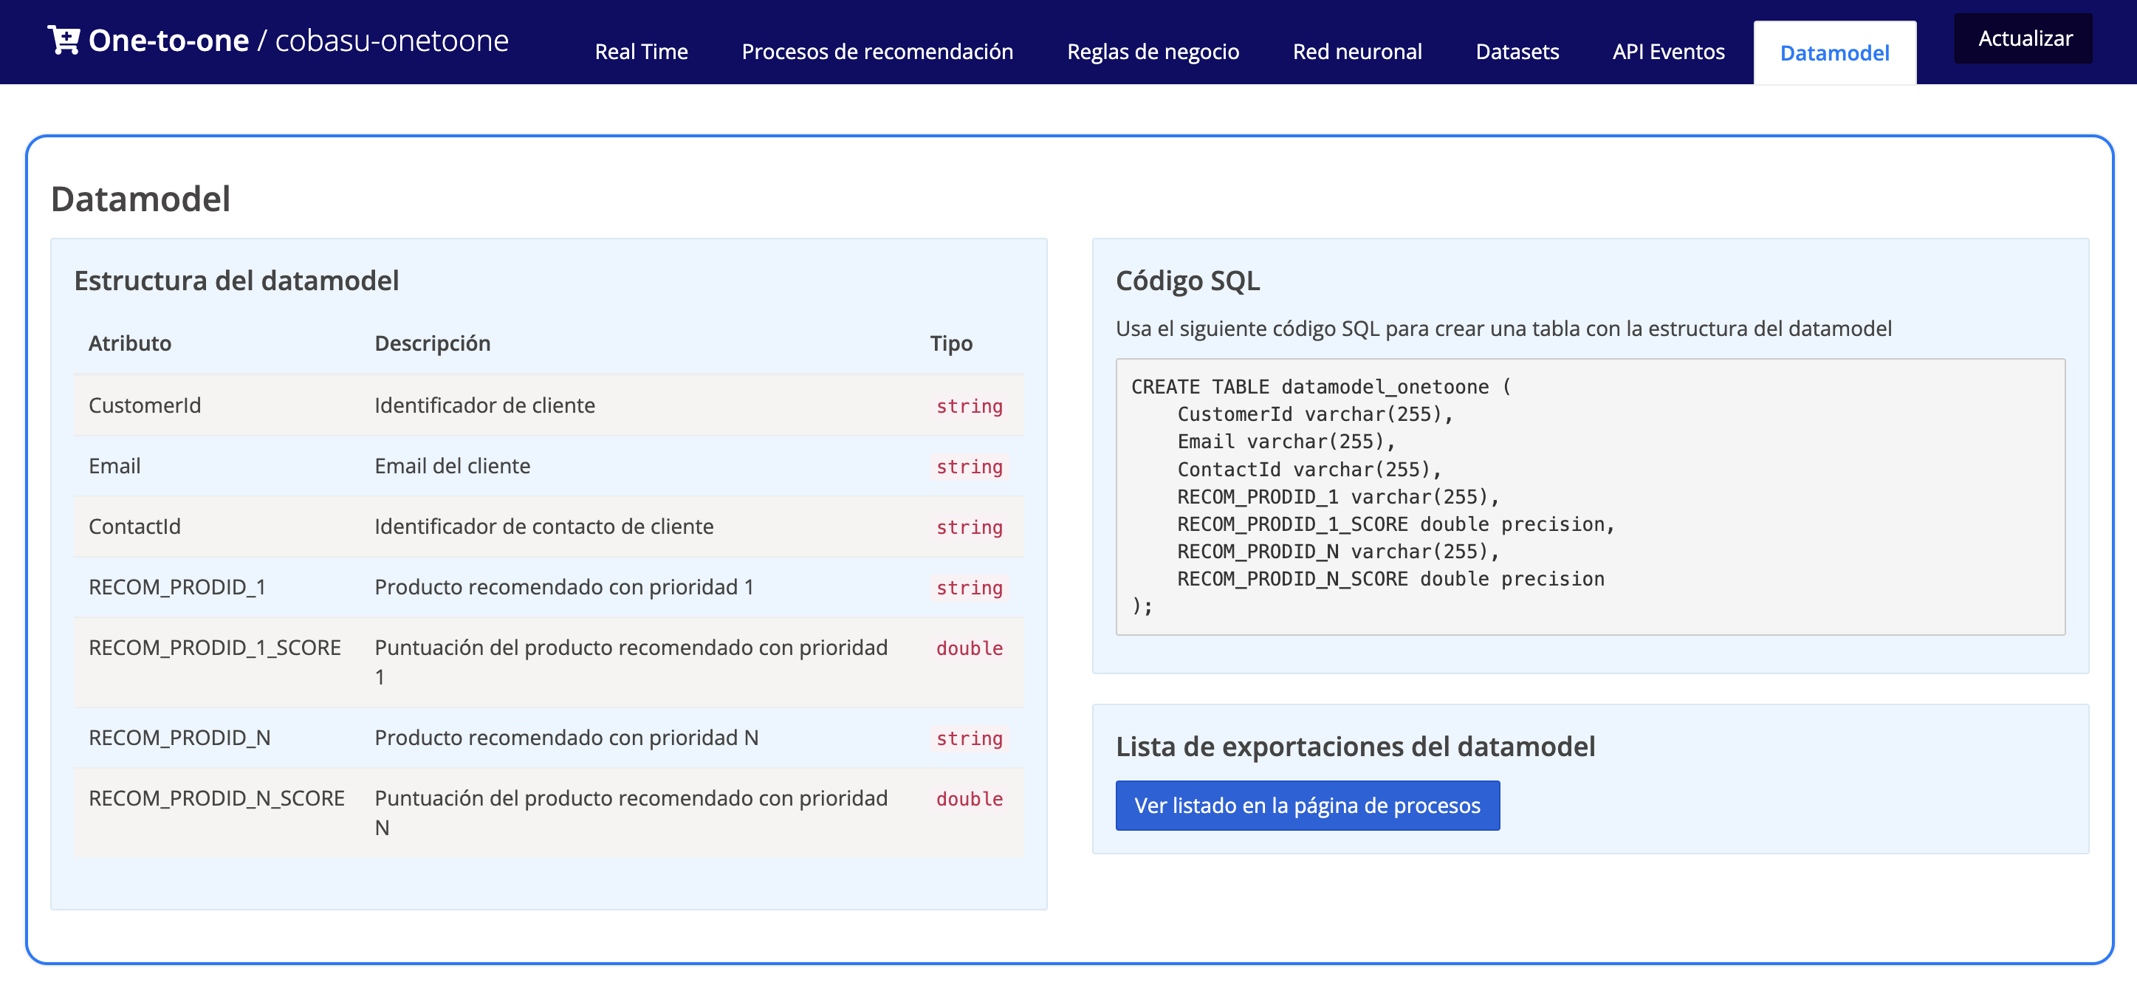Viewport: 2137px width, 988px height.
Task: Select the active Datamodel tab
Action: point(1834,53)
